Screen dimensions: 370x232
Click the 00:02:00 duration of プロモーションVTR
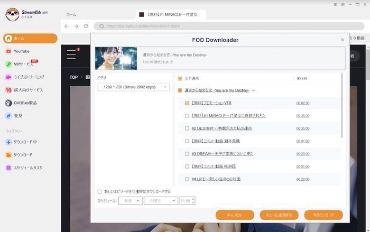coord(303,103)
